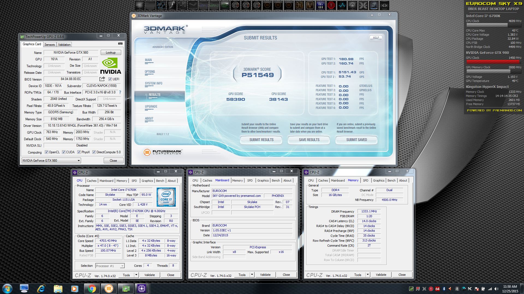Select MAIN in 3DMark Vantage sidebar
Viewport: 524px width, 294px height.
(148, 60)
